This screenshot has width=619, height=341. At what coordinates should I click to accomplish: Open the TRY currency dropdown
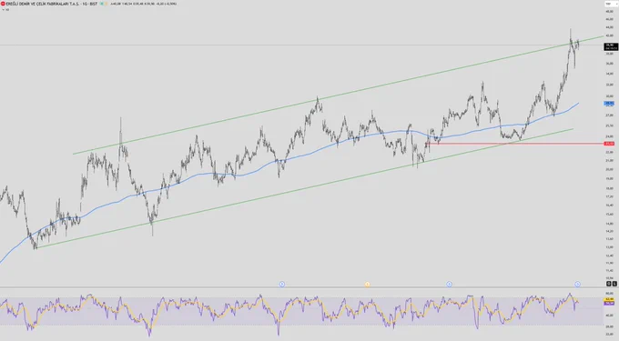611,4
